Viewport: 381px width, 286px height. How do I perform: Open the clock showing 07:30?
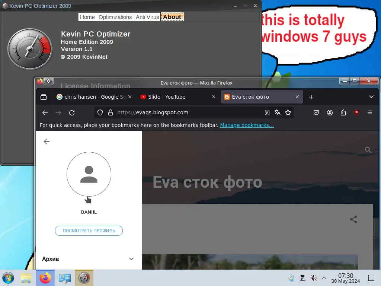click(346, 278)
